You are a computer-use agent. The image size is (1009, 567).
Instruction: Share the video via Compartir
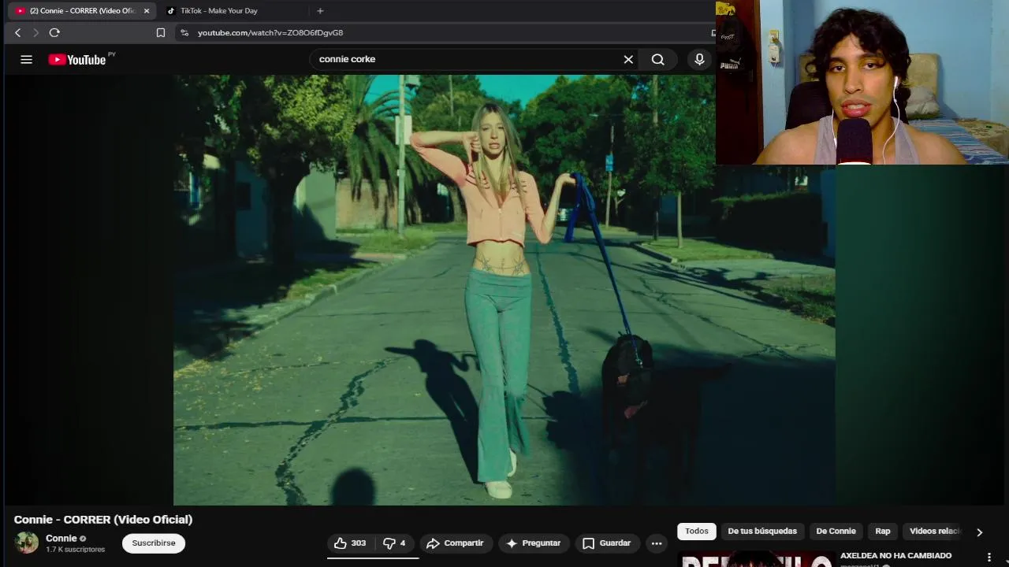click(x=456, y=543)
